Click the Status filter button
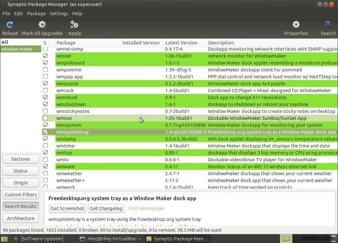Viewport: 338px width, 243px height. coord(21,171)
